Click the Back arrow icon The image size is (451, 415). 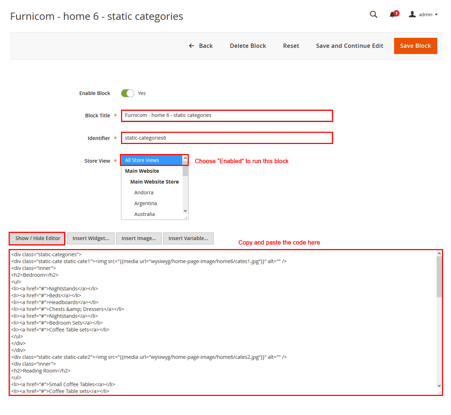tap(192, 46)
